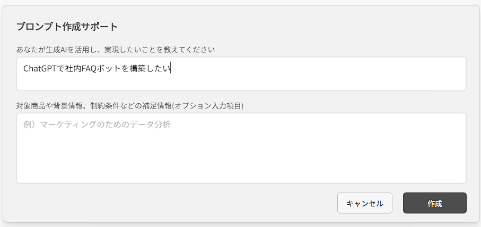The image size is (481, 227).
Task: Click the center of the supplementary information box
Action: click(241, 148)
